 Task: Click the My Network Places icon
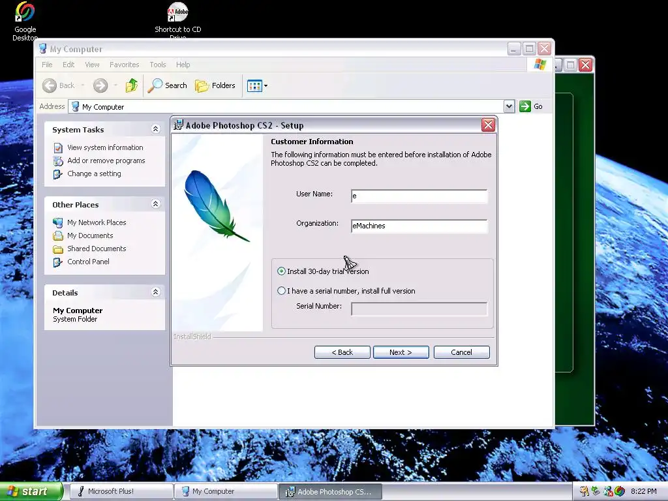(58, 223)
